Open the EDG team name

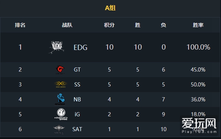pyautogui.click(x=80, y=47)
